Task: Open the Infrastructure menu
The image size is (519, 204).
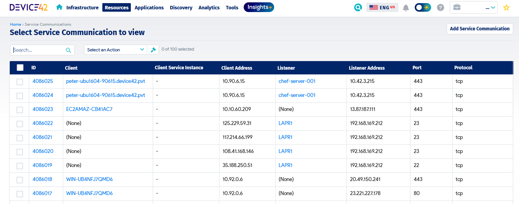Action: 82,7
